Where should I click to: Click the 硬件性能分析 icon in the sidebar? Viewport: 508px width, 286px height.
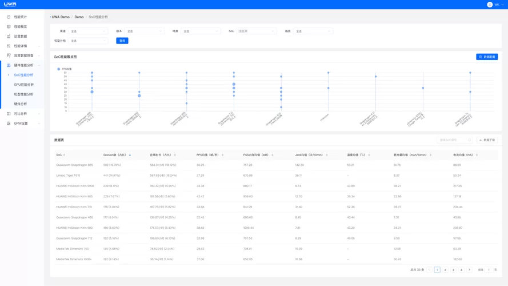tap(9, 65)
